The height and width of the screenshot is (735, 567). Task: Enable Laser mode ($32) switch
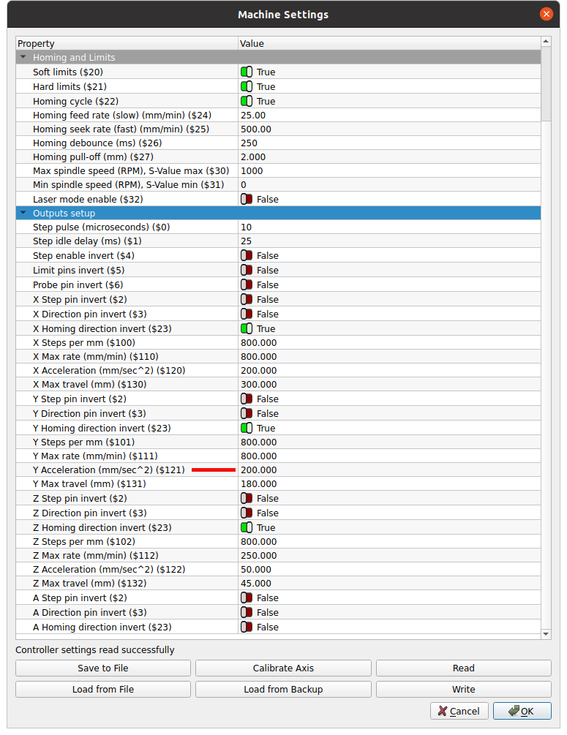click(x=247, y=200)
